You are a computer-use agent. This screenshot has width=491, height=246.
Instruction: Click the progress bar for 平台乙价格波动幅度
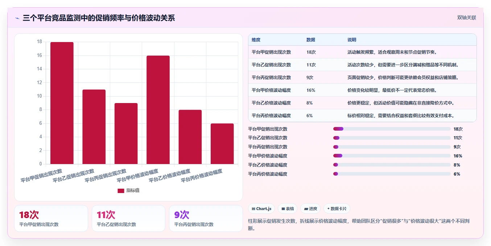click(x=392, y=165)
